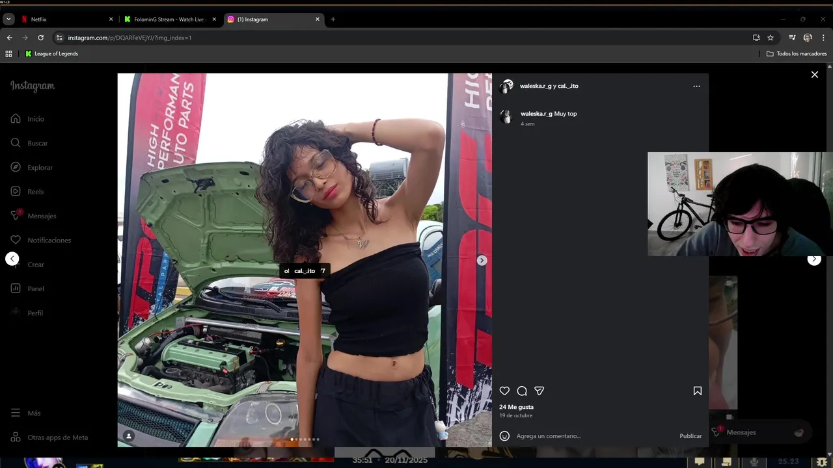Image resolution: width=833 pixels, height=468 pixels.
Task: Open Explorar compass icon
Action: tap(16, 167)
